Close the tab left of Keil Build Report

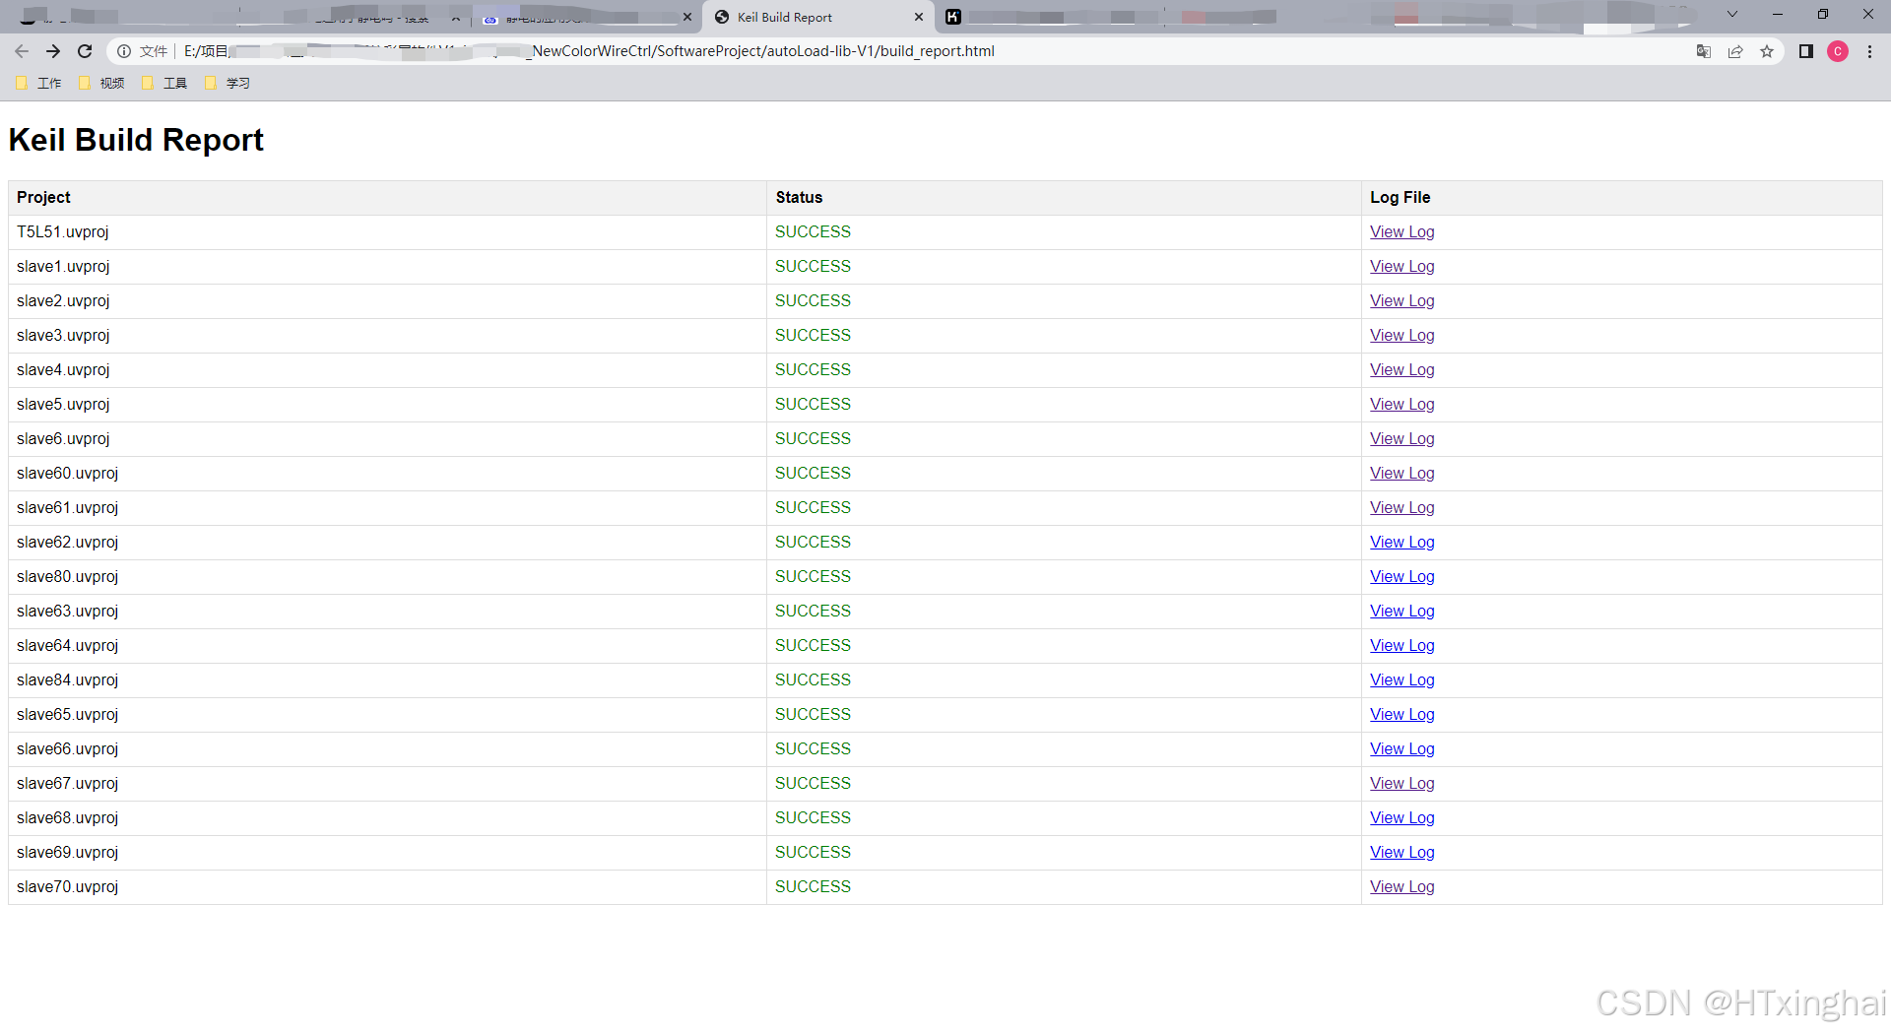(x=687, y=17)
